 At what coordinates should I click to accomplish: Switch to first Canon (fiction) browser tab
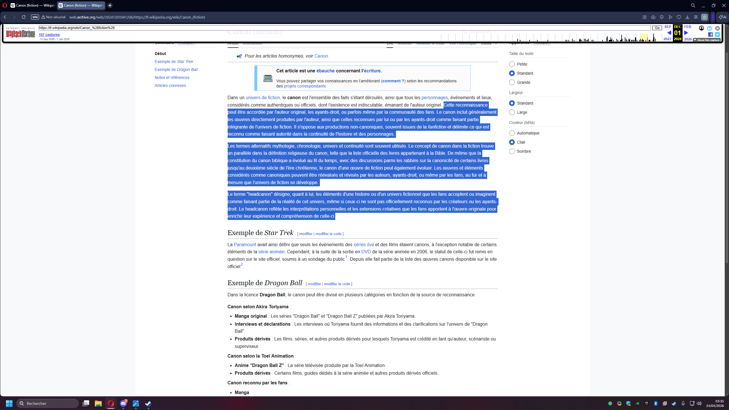(32, 5)
